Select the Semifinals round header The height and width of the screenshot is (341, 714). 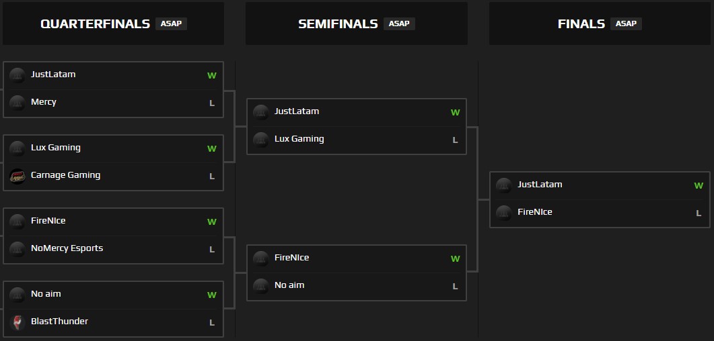pos(338,23)
